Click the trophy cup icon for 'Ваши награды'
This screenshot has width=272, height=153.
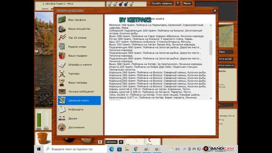click(x=62, y=82)
